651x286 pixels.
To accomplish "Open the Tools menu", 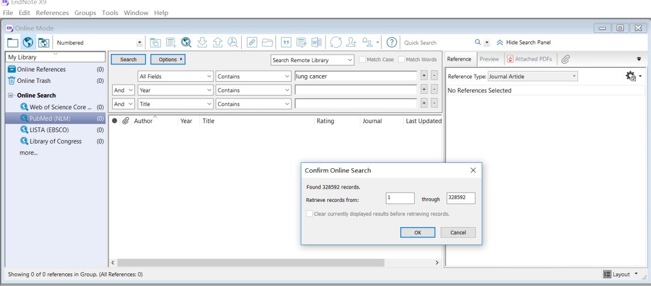I will point(110,13).
